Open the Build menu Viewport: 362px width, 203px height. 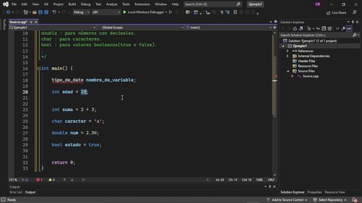[72, 4]
